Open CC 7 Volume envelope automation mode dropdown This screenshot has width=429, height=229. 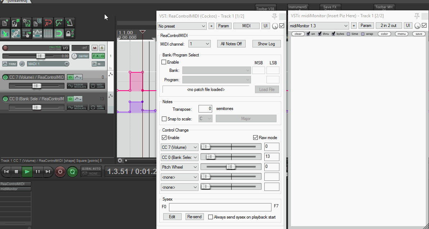(x=78, y=77)
